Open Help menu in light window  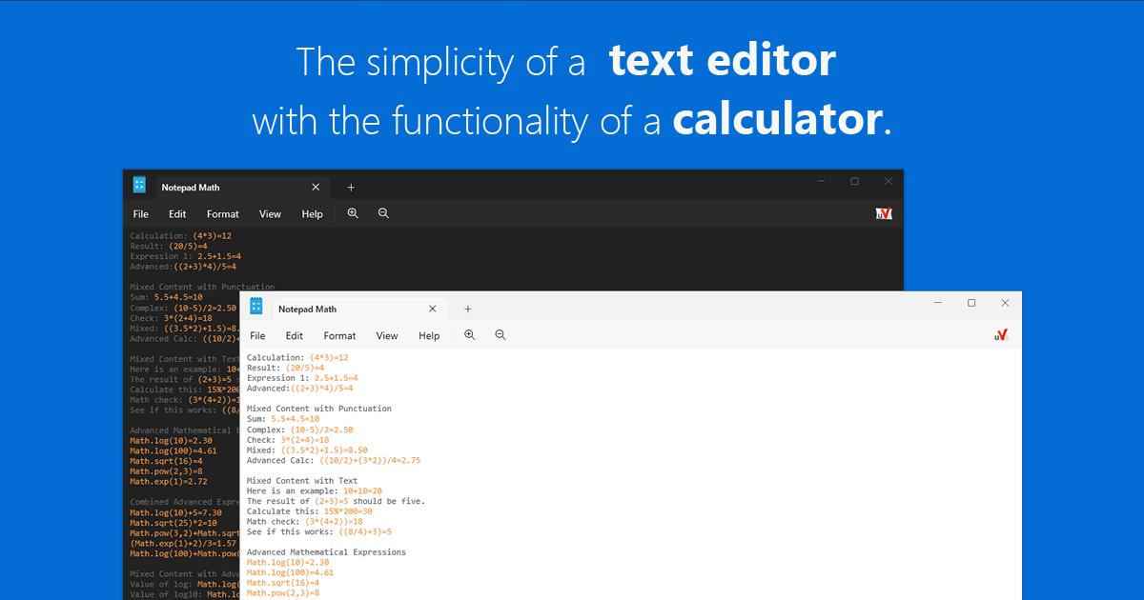pos(429,336)
